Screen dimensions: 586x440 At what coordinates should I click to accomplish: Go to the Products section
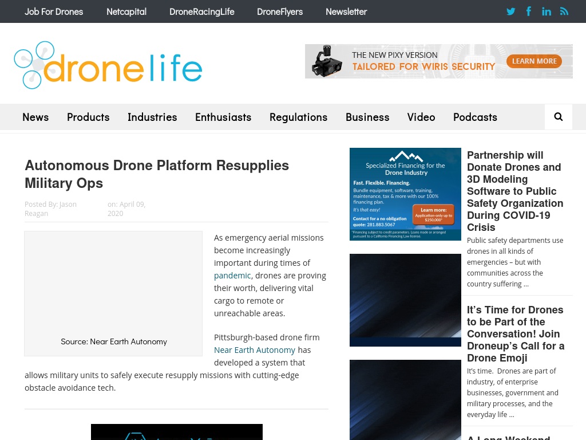coord(88,117)
